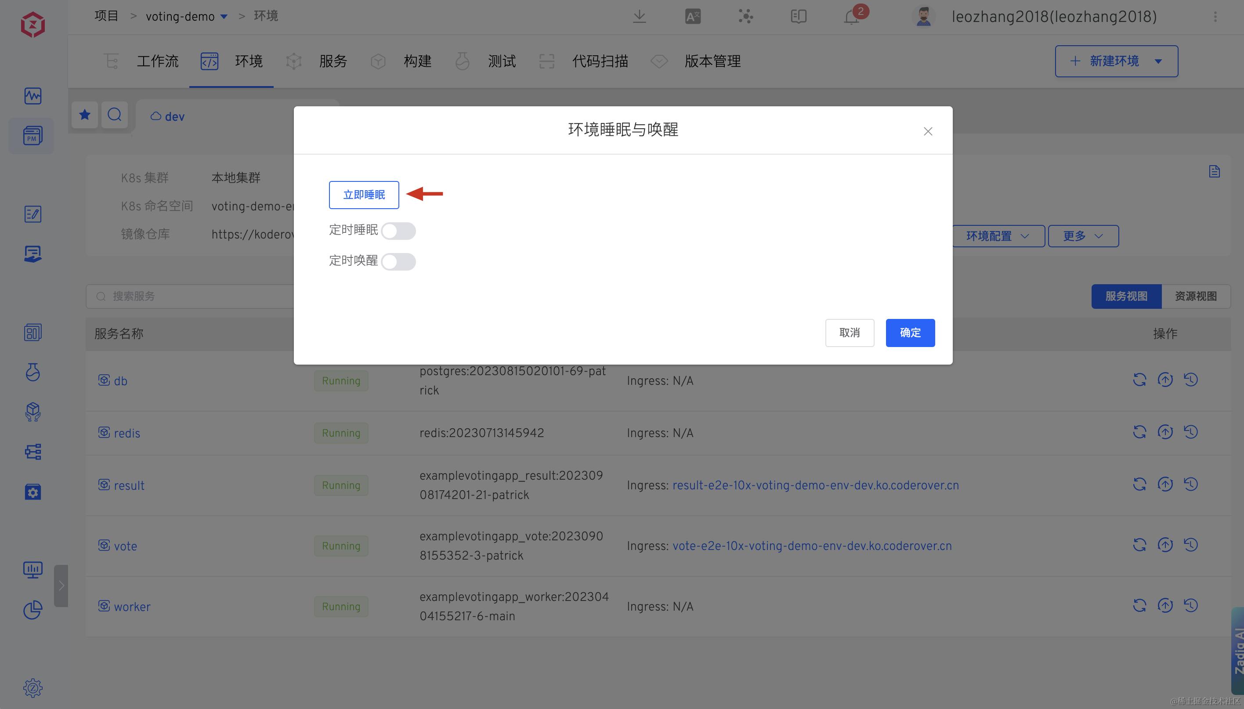The image size is (1244, 709).
Task: Click the star favorite icon
Action: [x=85, y=115]
